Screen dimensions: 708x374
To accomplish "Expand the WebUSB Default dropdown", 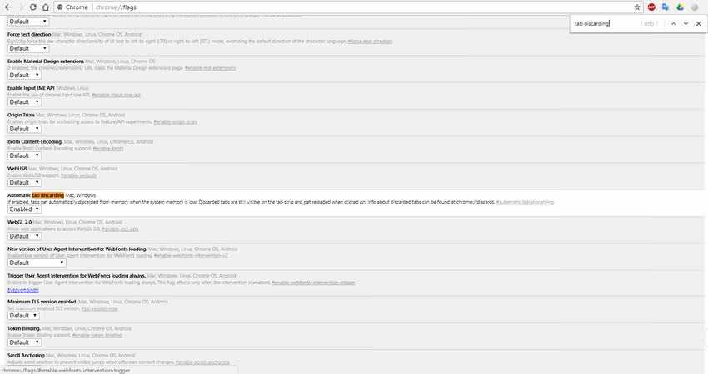I will pyautogui.click(x=24, y=183).
